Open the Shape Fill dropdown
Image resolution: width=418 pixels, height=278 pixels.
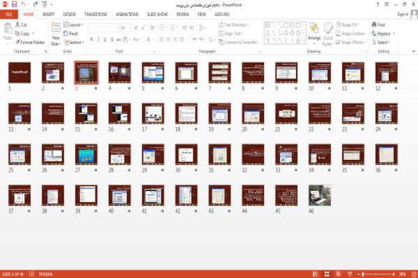348,25
